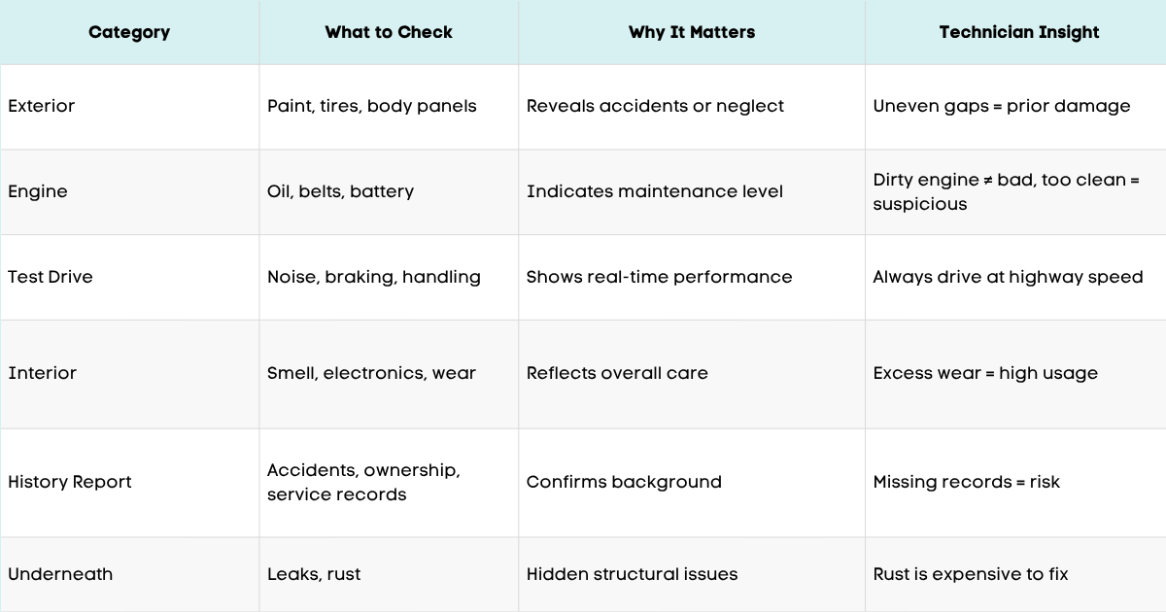The image size is (1166, 612).
Task: Select the Underneath category cell
Action: coord(60,574)
